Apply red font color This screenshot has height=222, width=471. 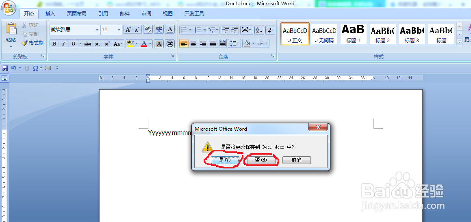click(144, 44)
